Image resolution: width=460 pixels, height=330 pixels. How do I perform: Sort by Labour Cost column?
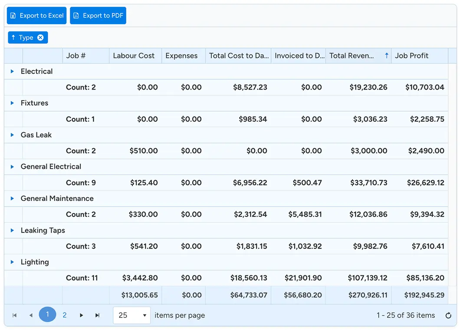135,55
